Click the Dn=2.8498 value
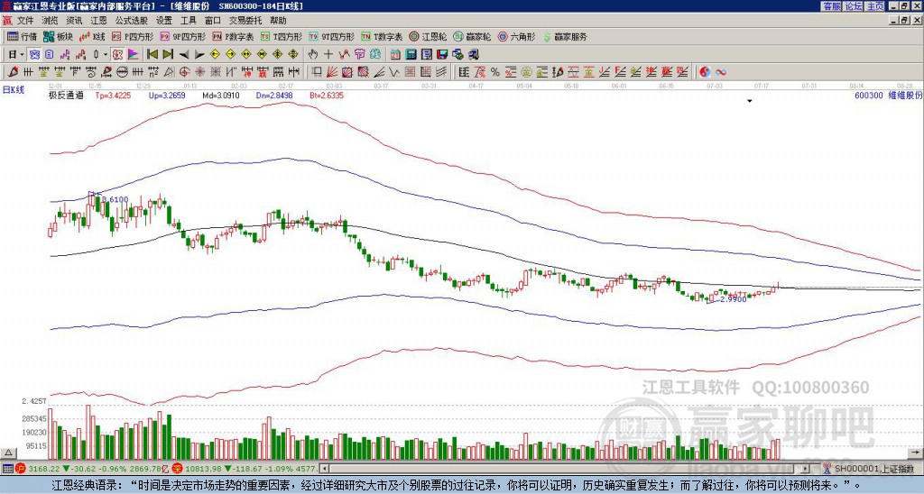Screen dimensions: 924x494 (x=274, y=95)
